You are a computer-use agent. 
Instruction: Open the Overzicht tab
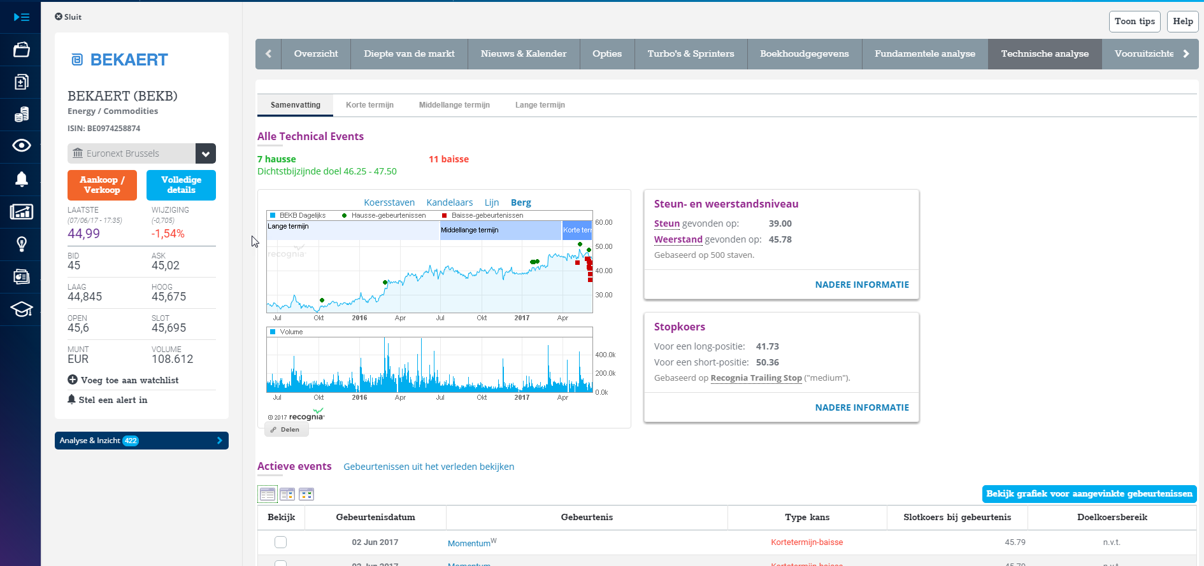tap(316, 54)
